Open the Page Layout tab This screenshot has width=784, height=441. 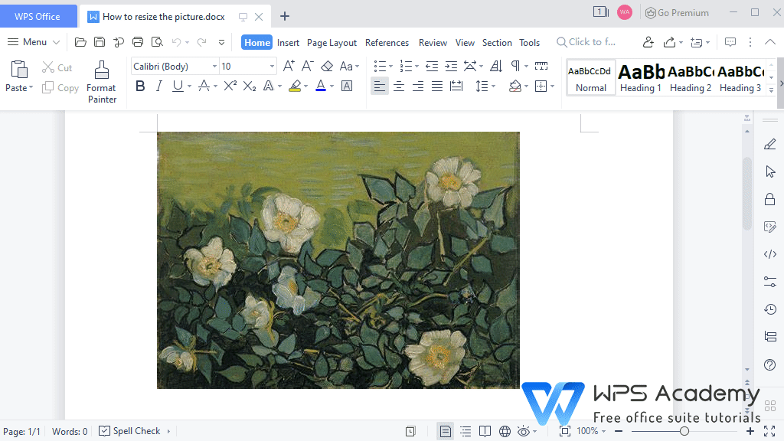point(332,43)
